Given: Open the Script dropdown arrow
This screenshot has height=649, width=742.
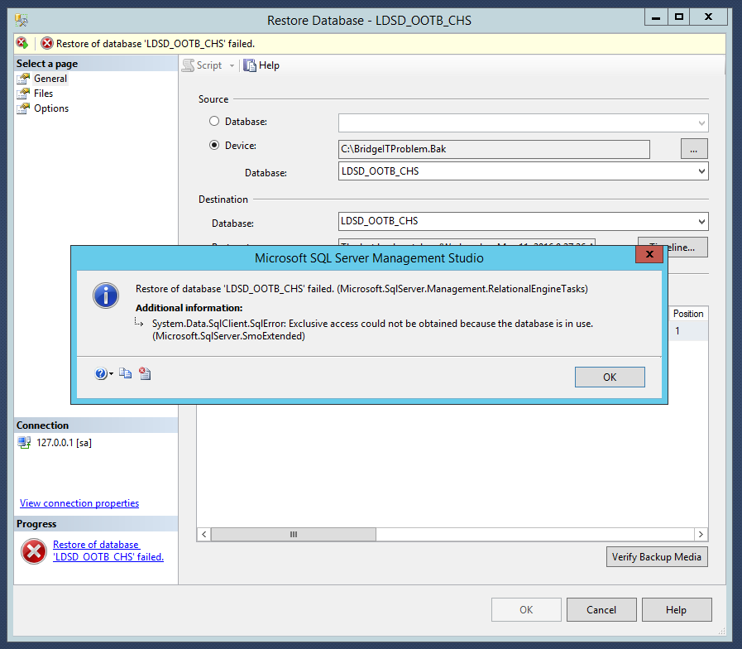Looking at the screenshot, I should tap(232, 65).
